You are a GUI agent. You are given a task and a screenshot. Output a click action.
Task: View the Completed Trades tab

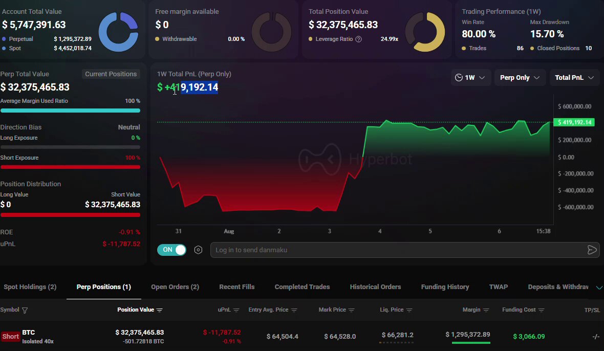point(302,287)
